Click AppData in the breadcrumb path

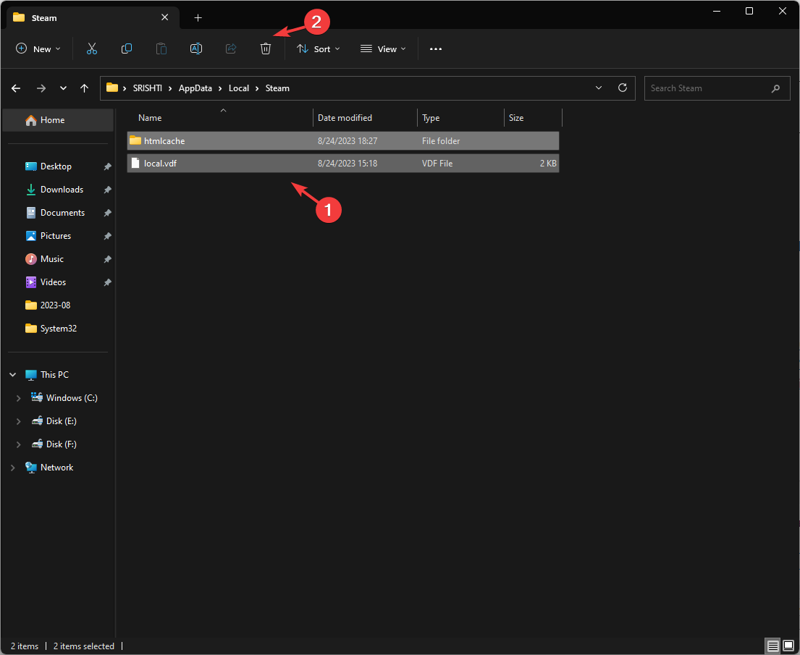[195, 88]
